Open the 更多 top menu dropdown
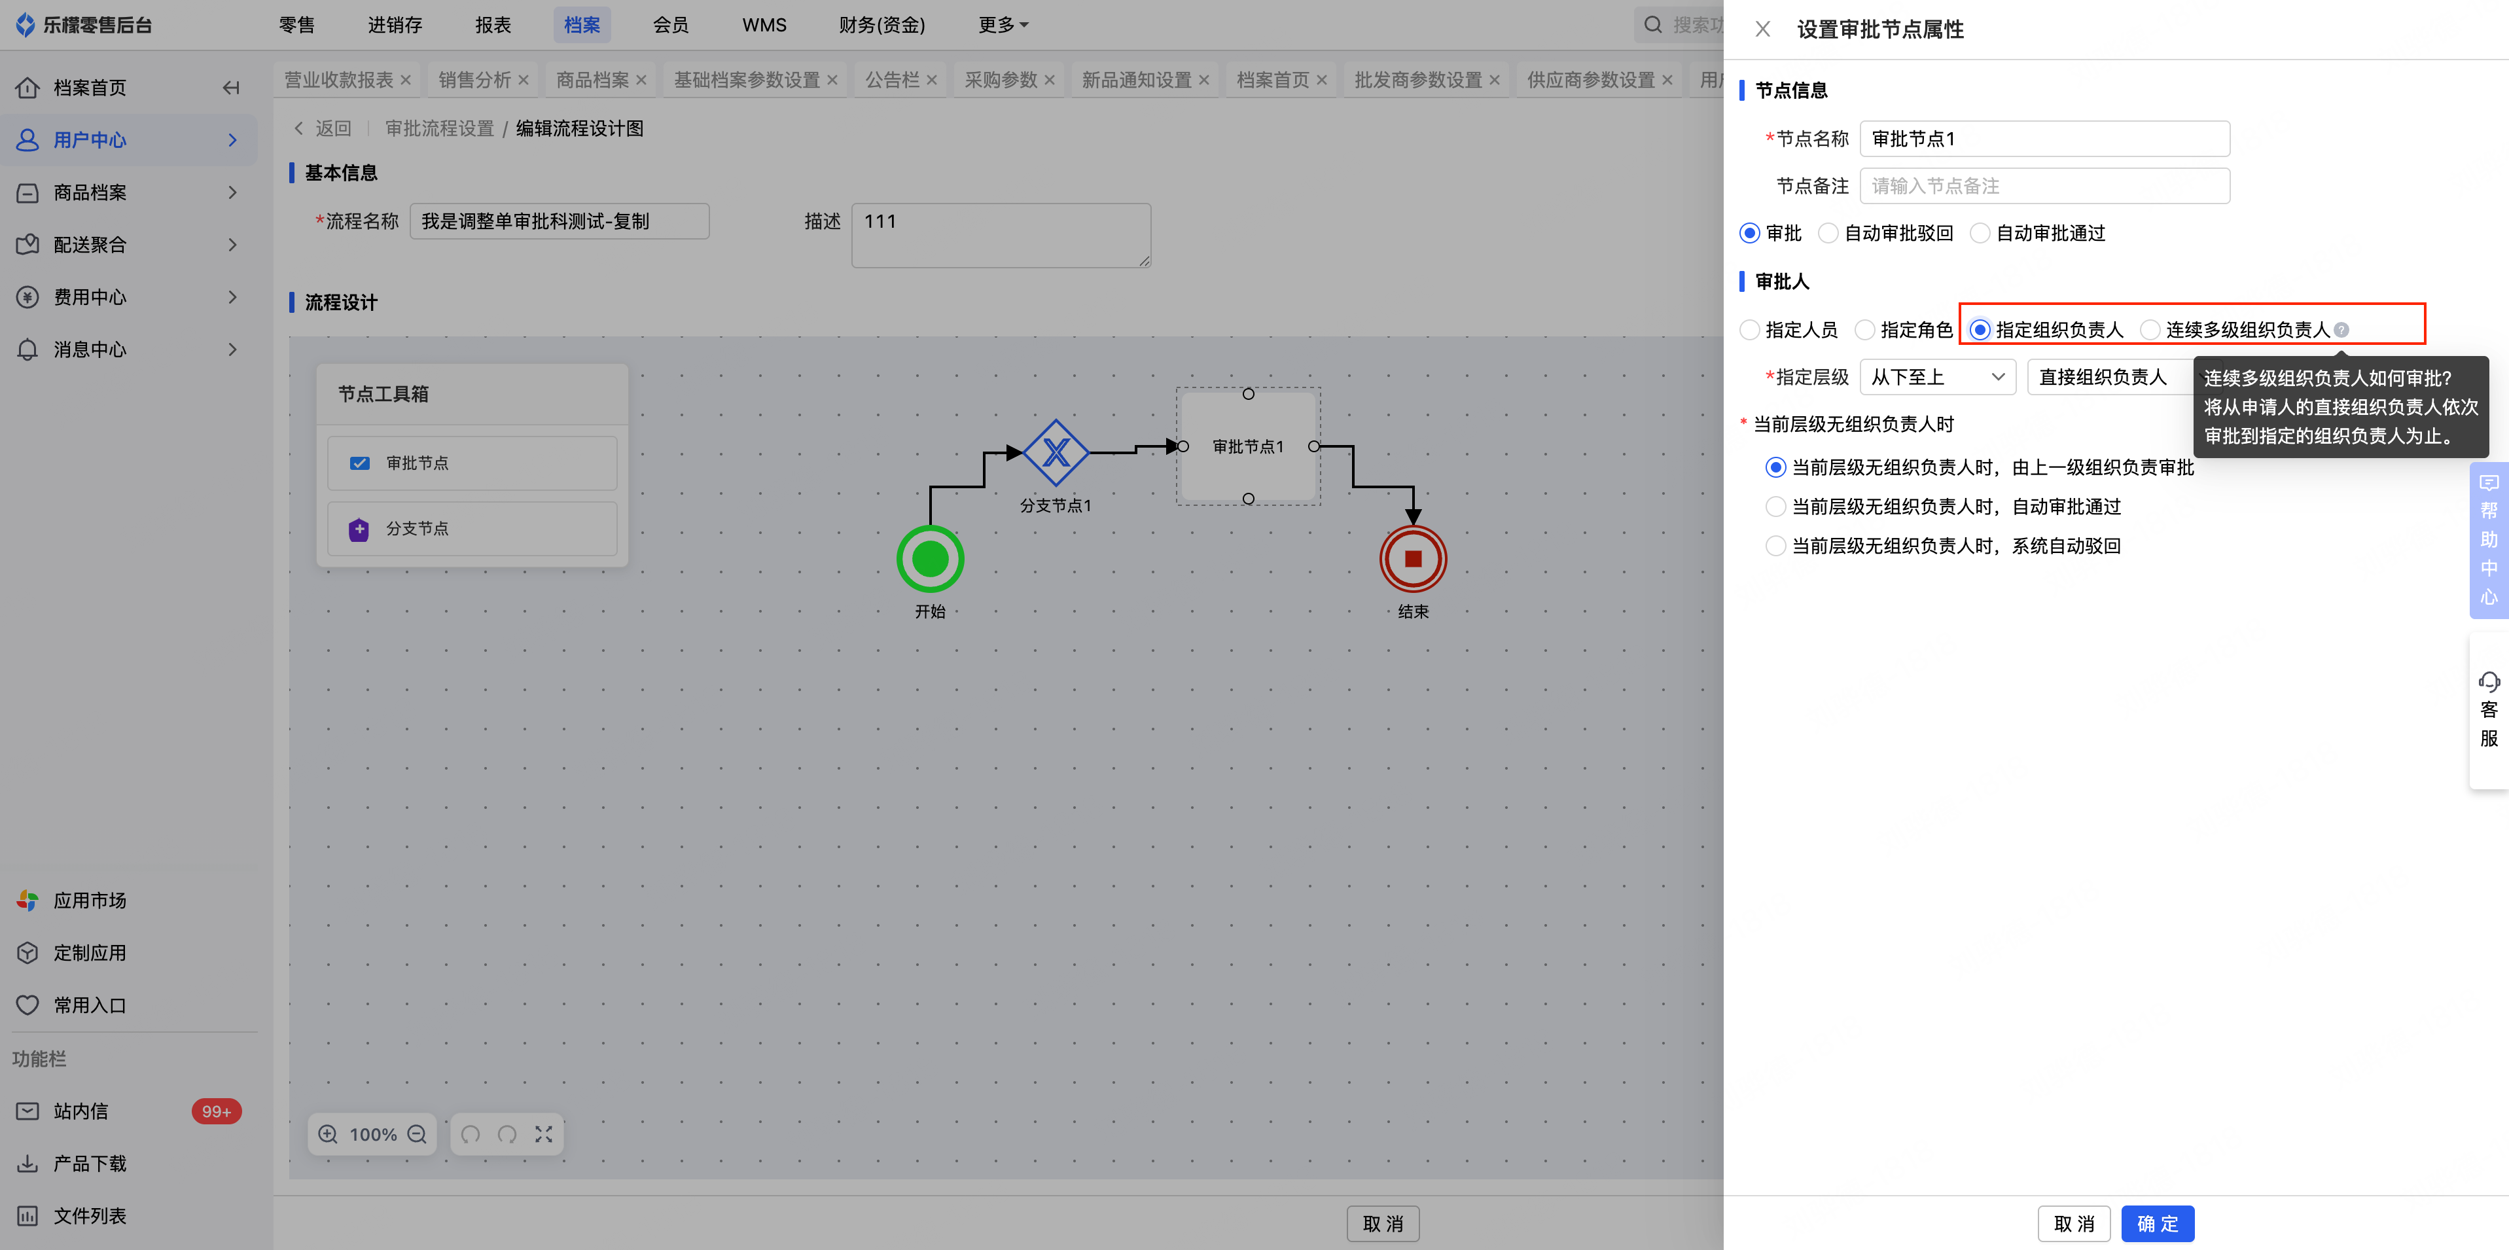 [x=1003, y=26]
